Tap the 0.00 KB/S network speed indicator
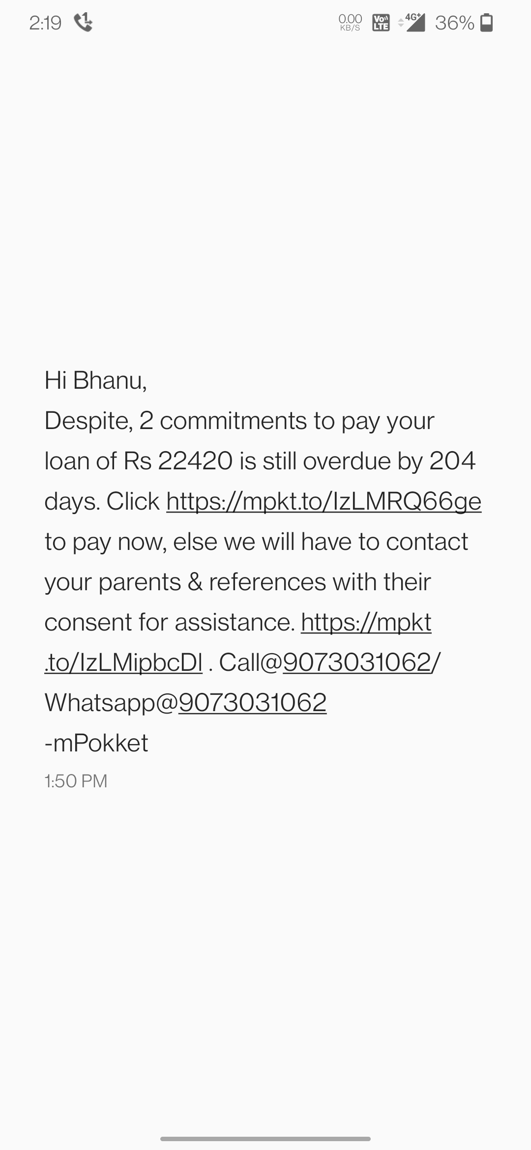 (350, 23)
